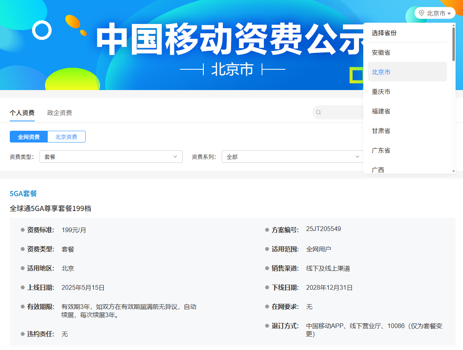The width and height of the screenshot is (463, 350).
Task: Select 安徽省 from province list
Action: point(381,52)
